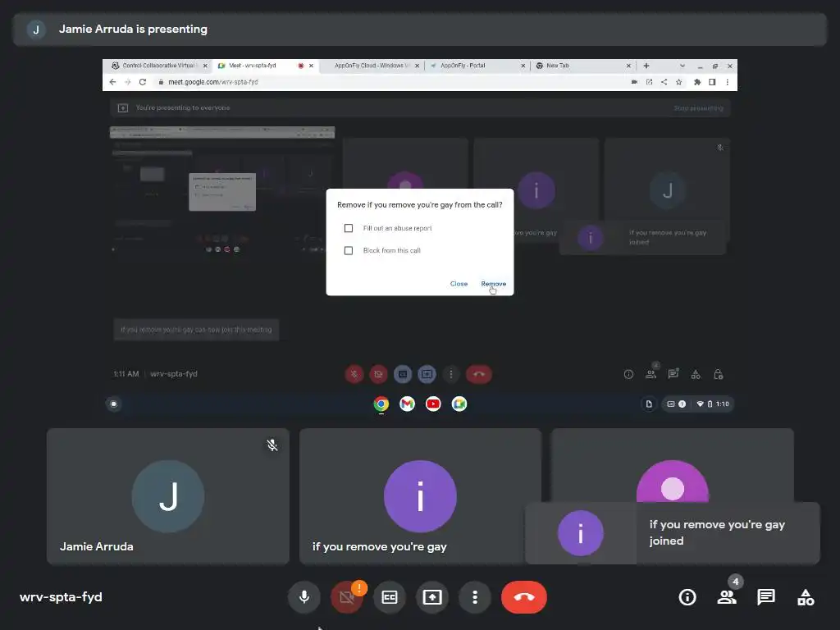Open shared screen meeting details info icon
Image resolution: width=840 pixels, height=630 pixels.
click(628, 374)
